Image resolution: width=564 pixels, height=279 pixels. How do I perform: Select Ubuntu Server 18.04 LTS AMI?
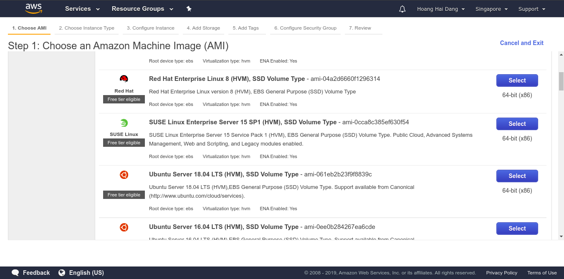point(517,176)
